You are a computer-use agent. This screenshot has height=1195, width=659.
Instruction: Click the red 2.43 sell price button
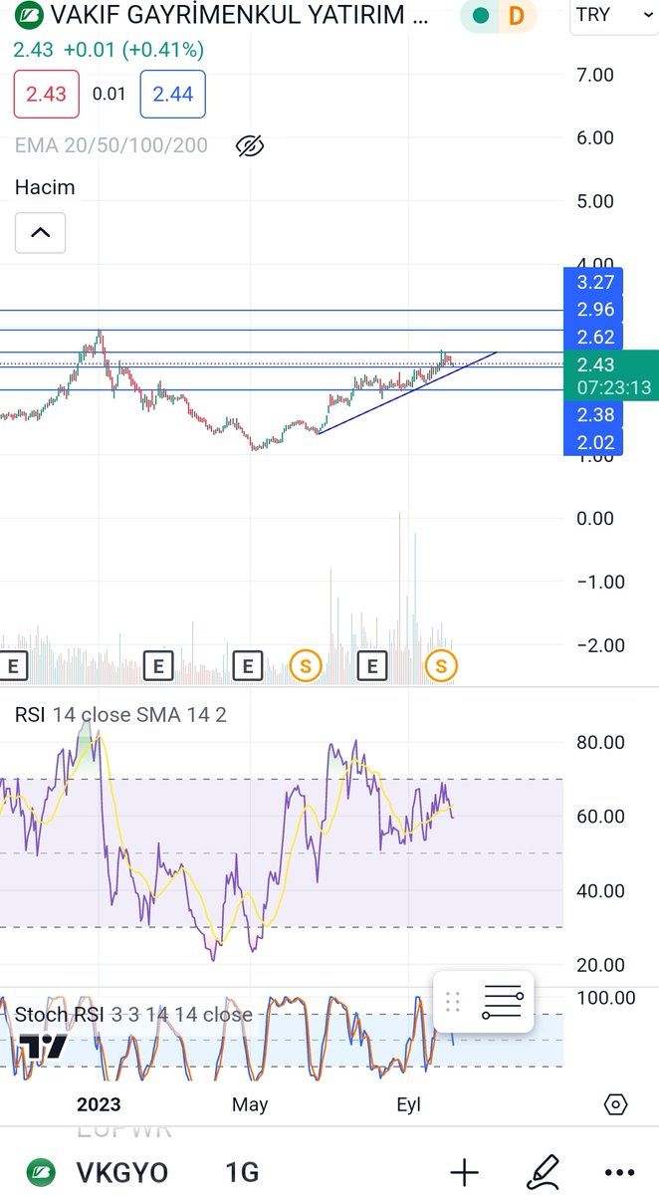coord(46,95)
